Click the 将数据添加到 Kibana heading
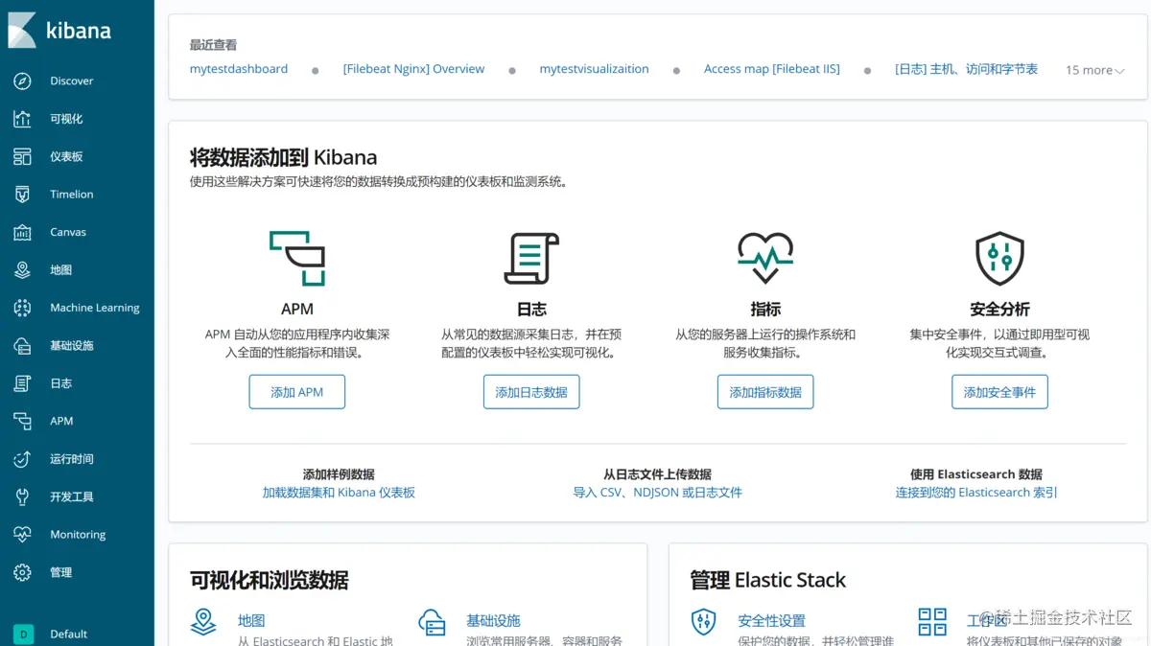The width and height of the screenshot is (1151, 646). click(283, 158)
